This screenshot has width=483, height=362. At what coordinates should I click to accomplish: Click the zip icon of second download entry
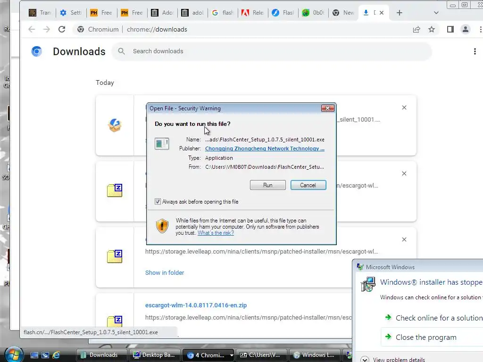tap(115, 190)
